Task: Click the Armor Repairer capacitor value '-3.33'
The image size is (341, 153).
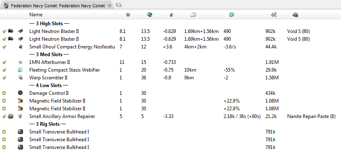Action: click(168, 116)
